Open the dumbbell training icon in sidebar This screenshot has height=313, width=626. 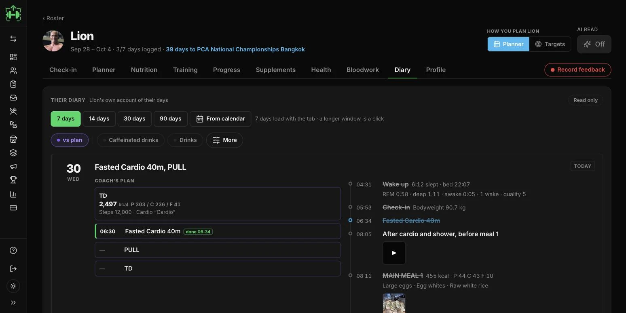(13, 125)
